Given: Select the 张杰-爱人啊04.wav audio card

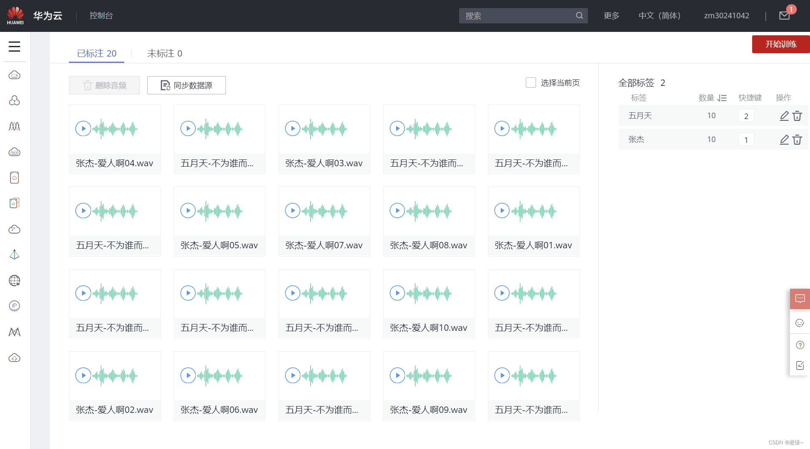Looking at the screenshot, I should coord(115,139).
